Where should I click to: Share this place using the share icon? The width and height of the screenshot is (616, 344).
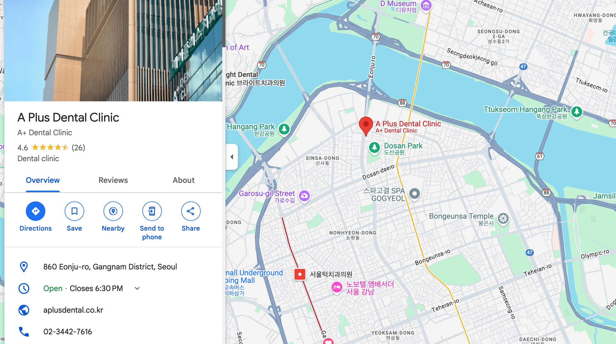191,211
